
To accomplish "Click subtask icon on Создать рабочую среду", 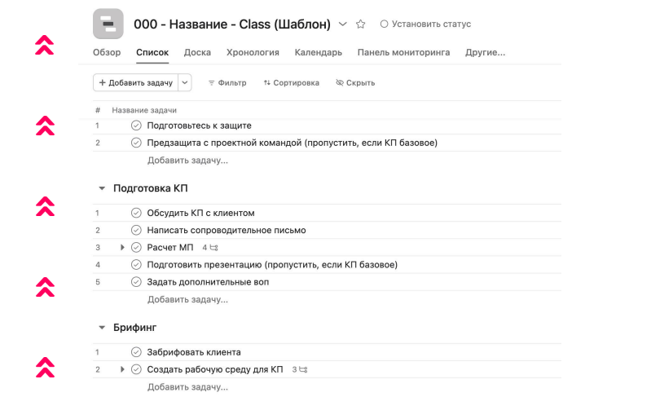I will pos(303,369).
